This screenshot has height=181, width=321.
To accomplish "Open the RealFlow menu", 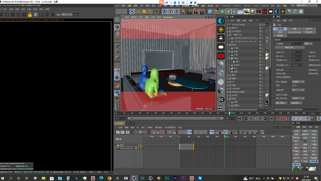I will (237, 6).
